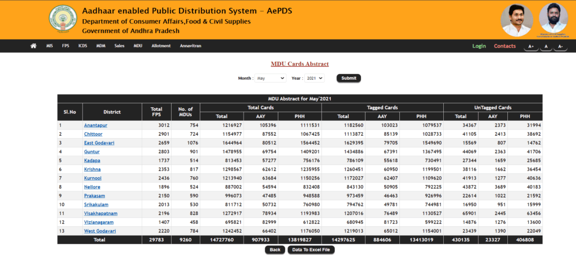This screenshot has width=576, height=266.
Task: Select grand total cards value 14727760
Action: tap(222, 240)
